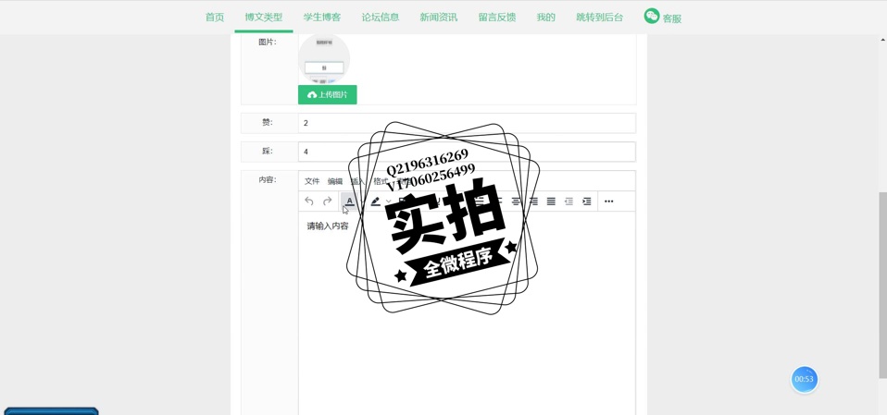This screenshot has height=415, width=887.
Task: Follow the 跳转到后台 link
Action: (x=600, y=17)
